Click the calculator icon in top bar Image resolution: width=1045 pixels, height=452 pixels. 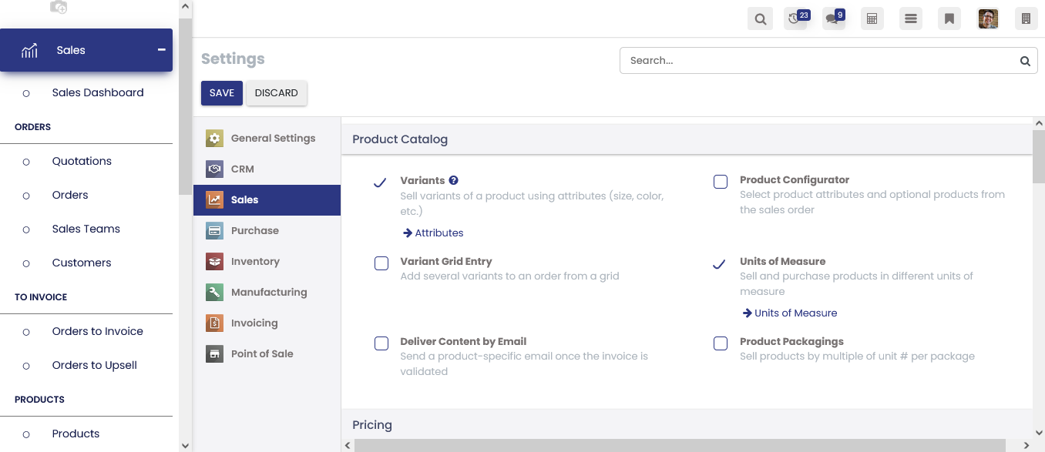[872, 19]
